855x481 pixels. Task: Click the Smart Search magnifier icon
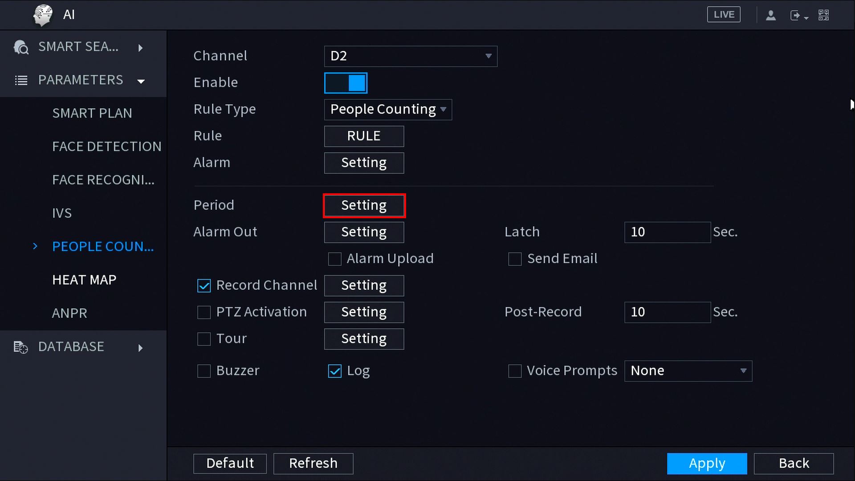click(x=21, y=47)
